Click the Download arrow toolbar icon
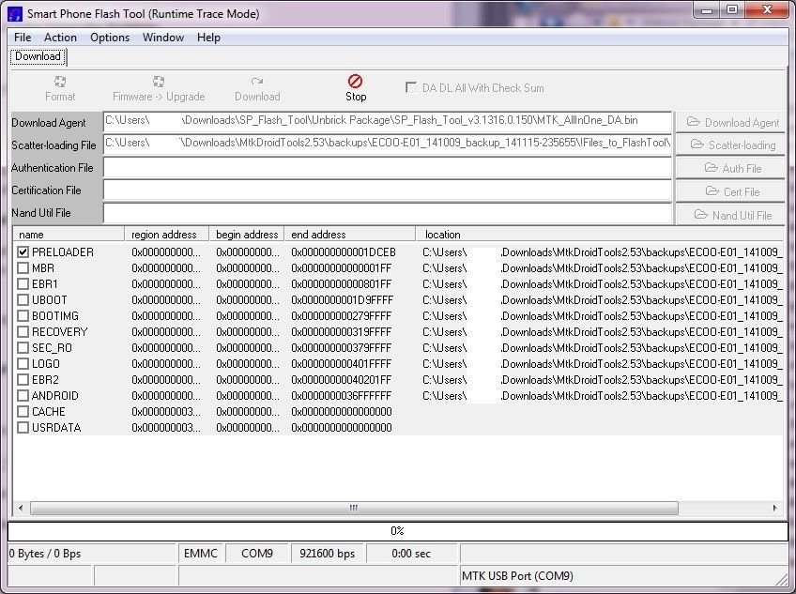This screenshot has width=796, height=594. [x=257, y=82]
